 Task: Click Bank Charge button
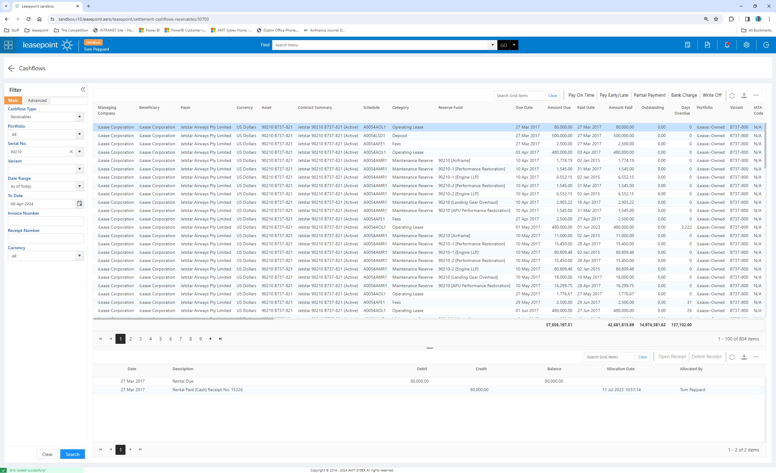point(684,95)
